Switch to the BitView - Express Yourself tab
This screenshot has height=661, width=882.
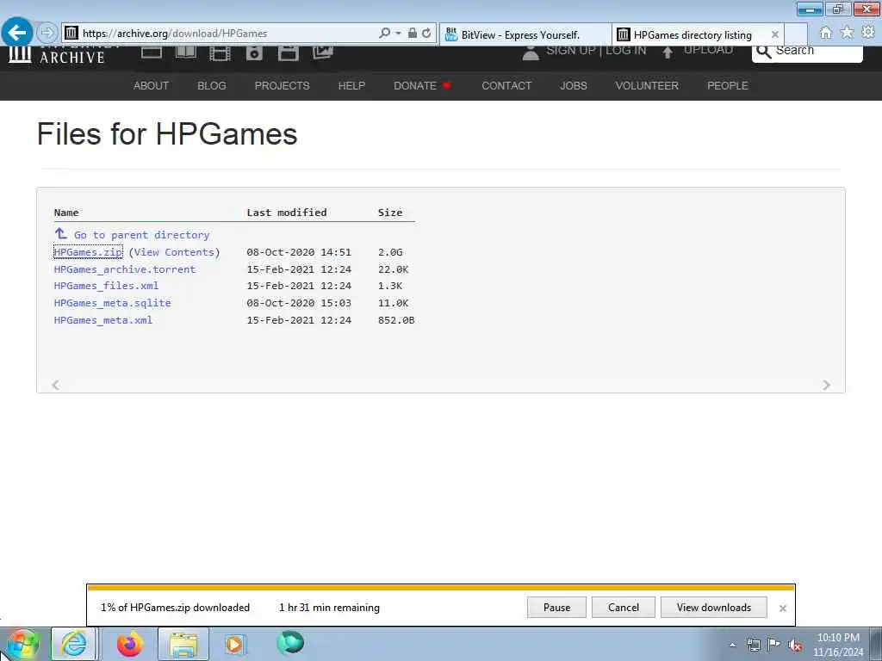(525, 34)
